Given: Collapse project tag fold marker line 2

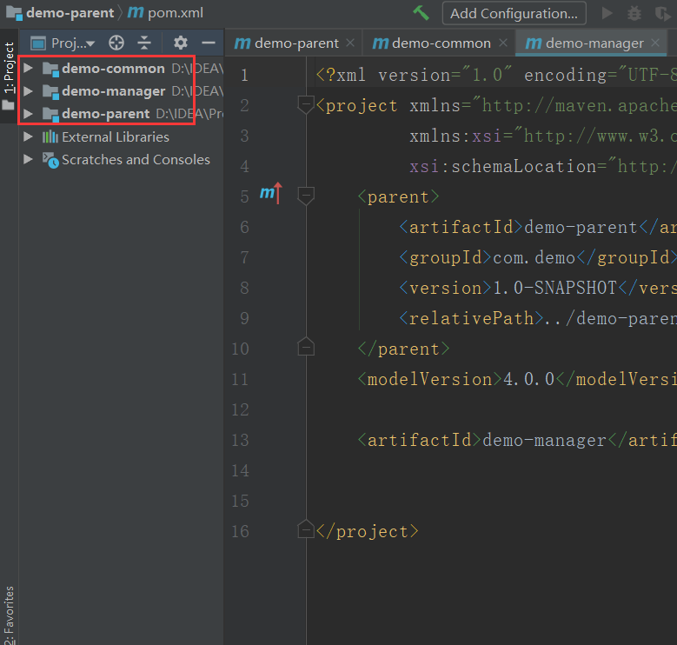Looking at the screenshot, I should (306, 105).
